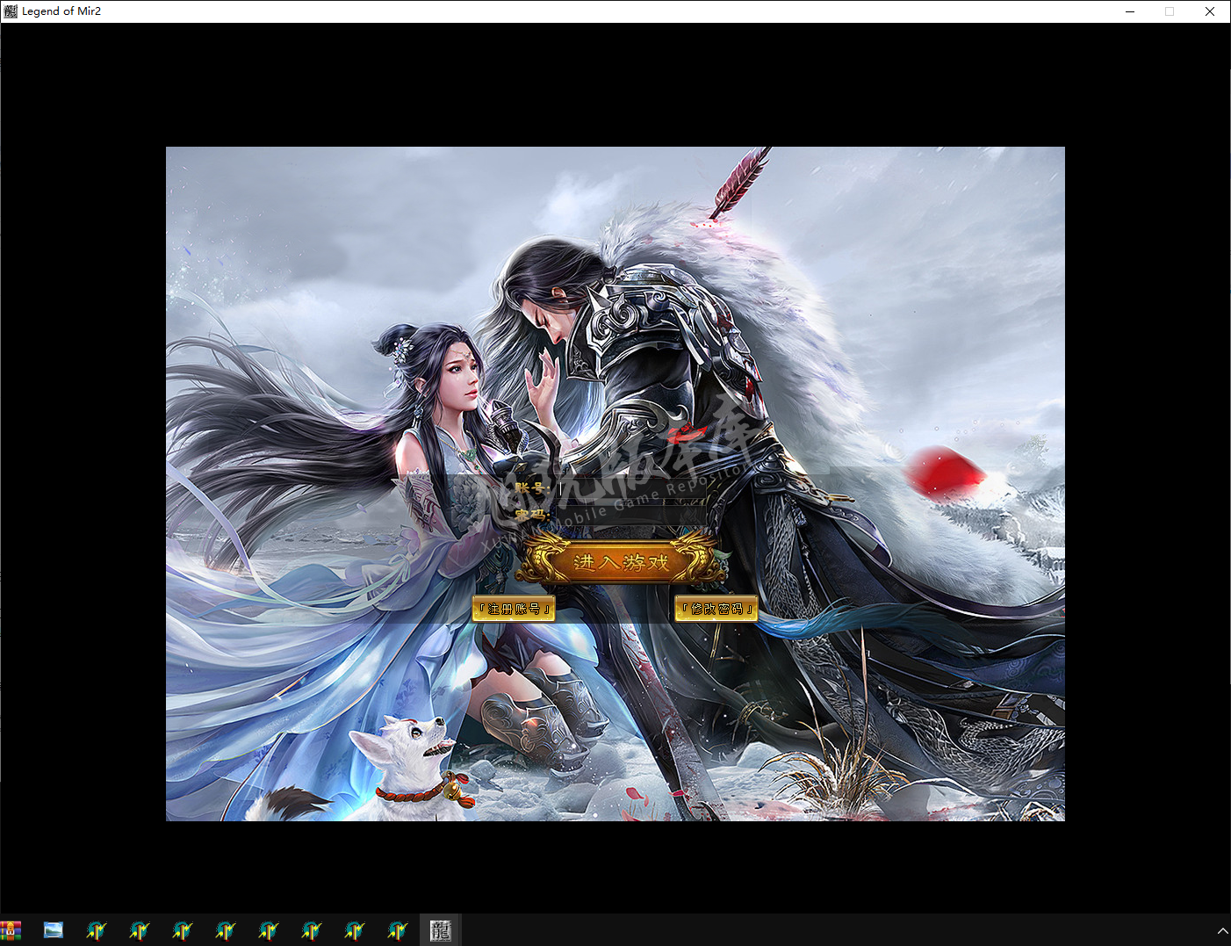Close the Legend of Mir2 window
This screenshot has height=946, width=1231.
[x=1210, y=11]
